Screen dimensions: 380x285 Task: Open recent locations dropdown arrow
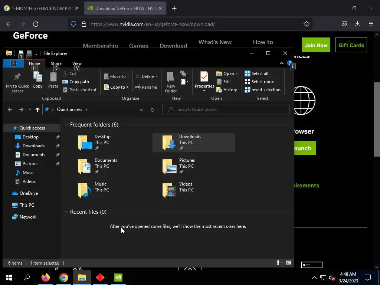[x=30, y=109]
